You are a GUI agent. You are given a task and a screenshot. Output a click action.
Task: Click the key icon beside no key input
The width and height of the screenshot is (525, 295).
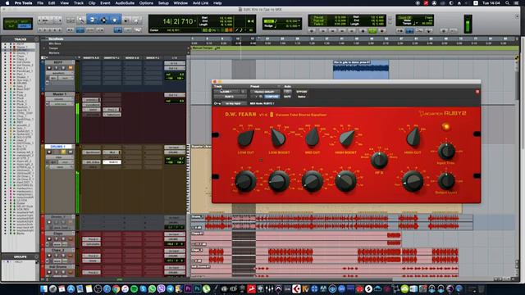click(217, 104)
